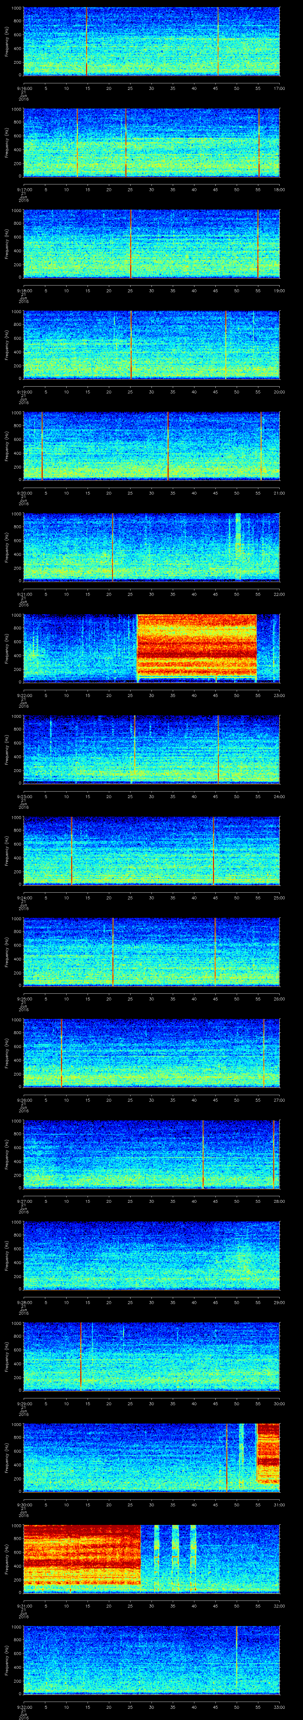Viewport: 303px width, 1720px height.
Task: Open the 9:24:00 spectrogram panel
Action: [x=152, y=851]
